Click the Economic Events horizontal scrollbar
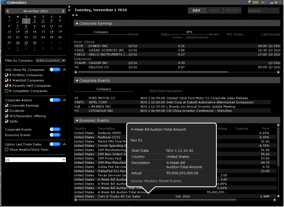This screenshot has height=207, width=284. tap(157, 200)
